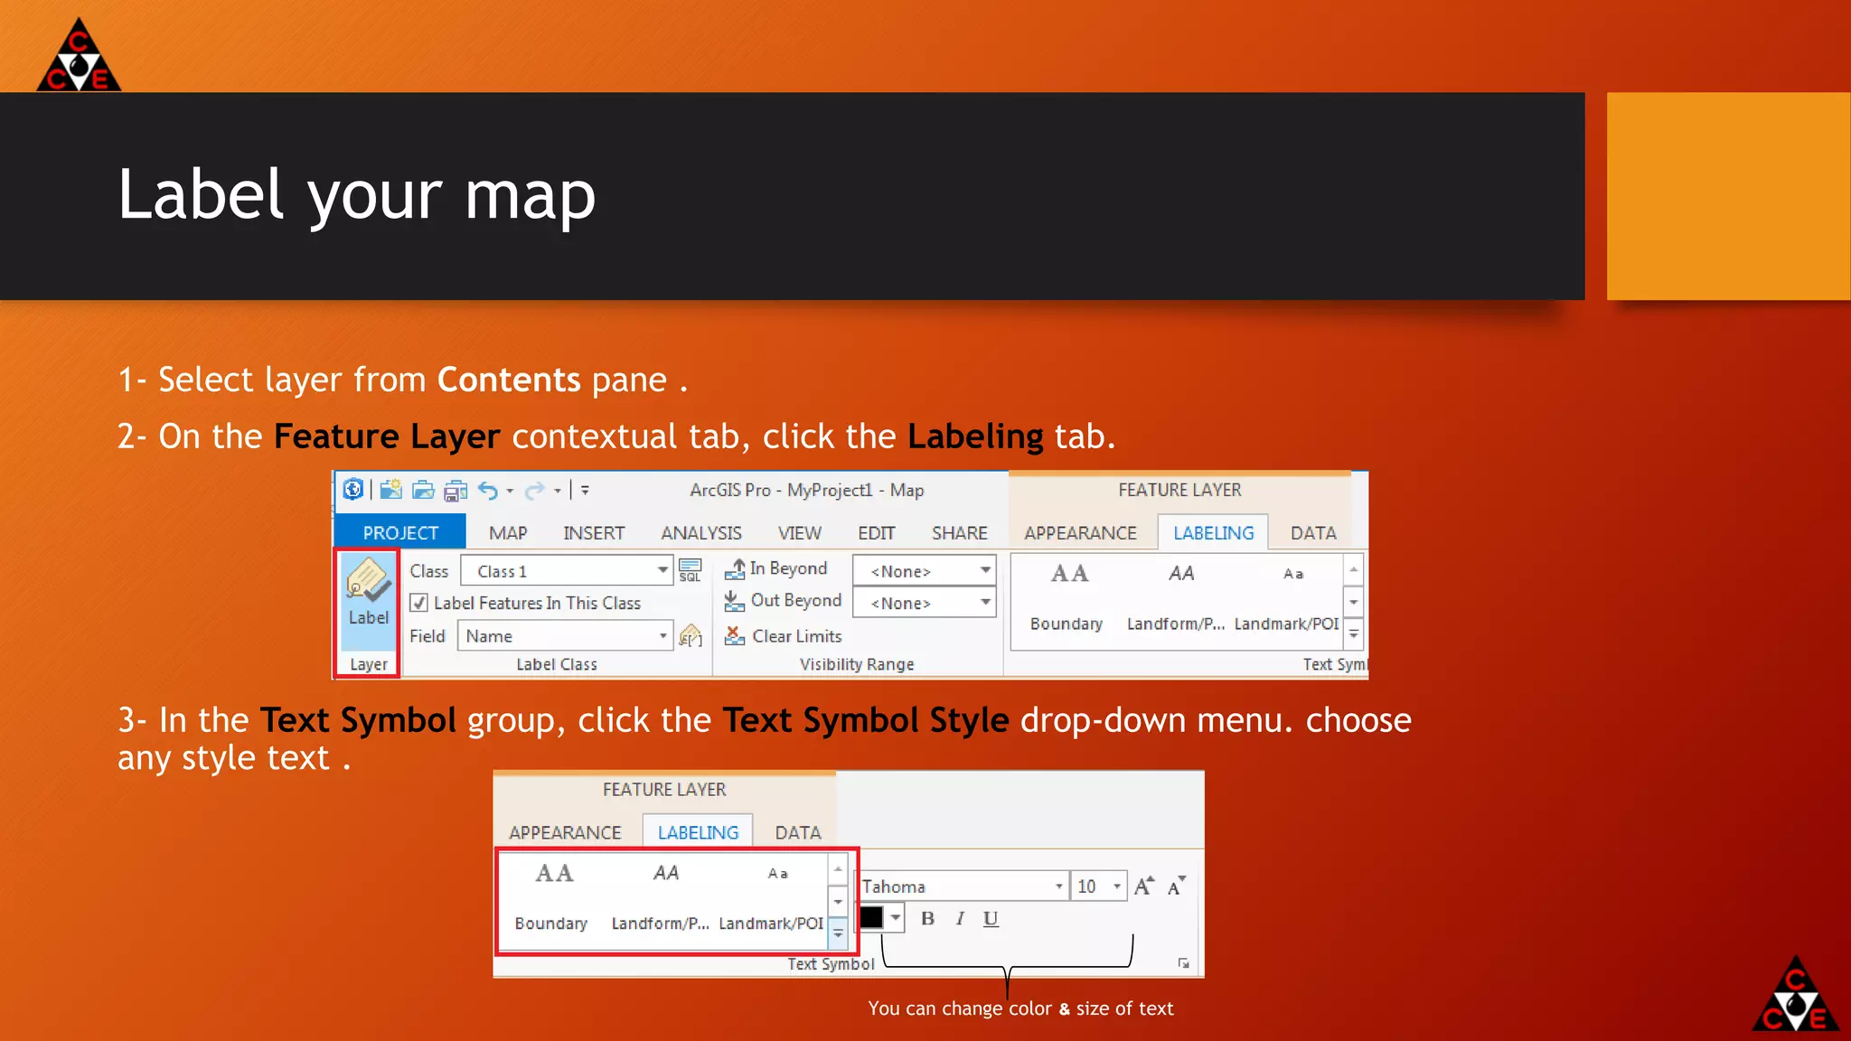Uncheck Label Features In This Class

419,603
